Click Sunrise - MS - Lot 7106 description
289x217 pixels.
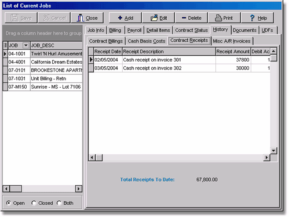[56, 87]
